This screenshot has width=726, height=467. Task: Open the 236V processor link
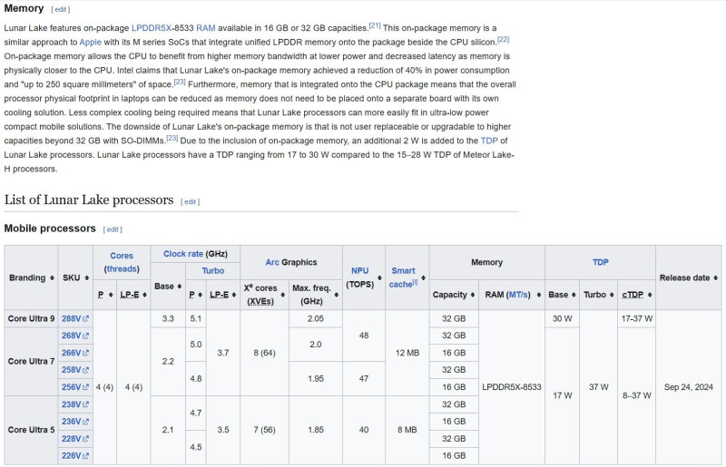75,421
